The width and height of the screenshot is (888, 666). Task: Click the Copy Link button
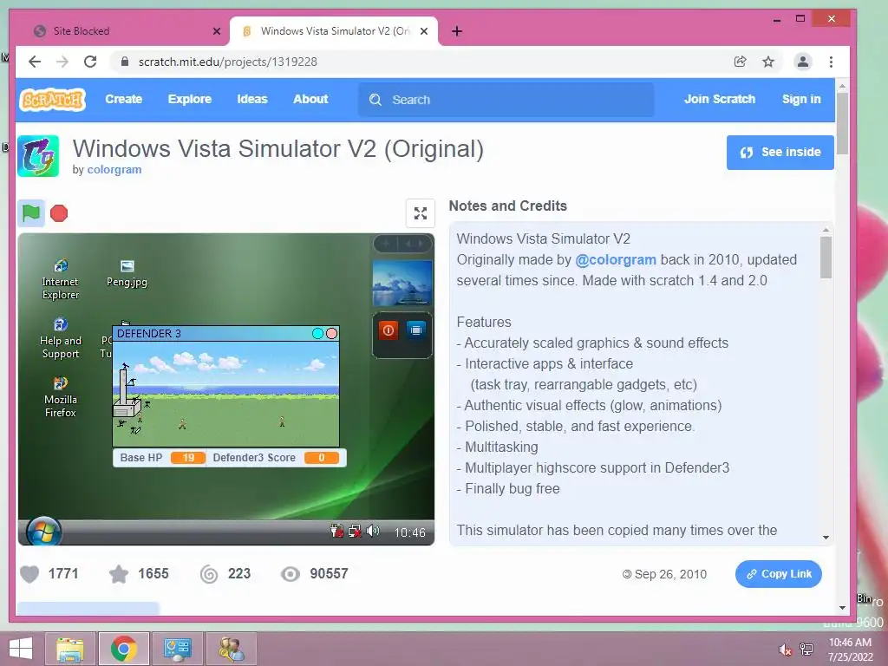click(x=779, y=574)
